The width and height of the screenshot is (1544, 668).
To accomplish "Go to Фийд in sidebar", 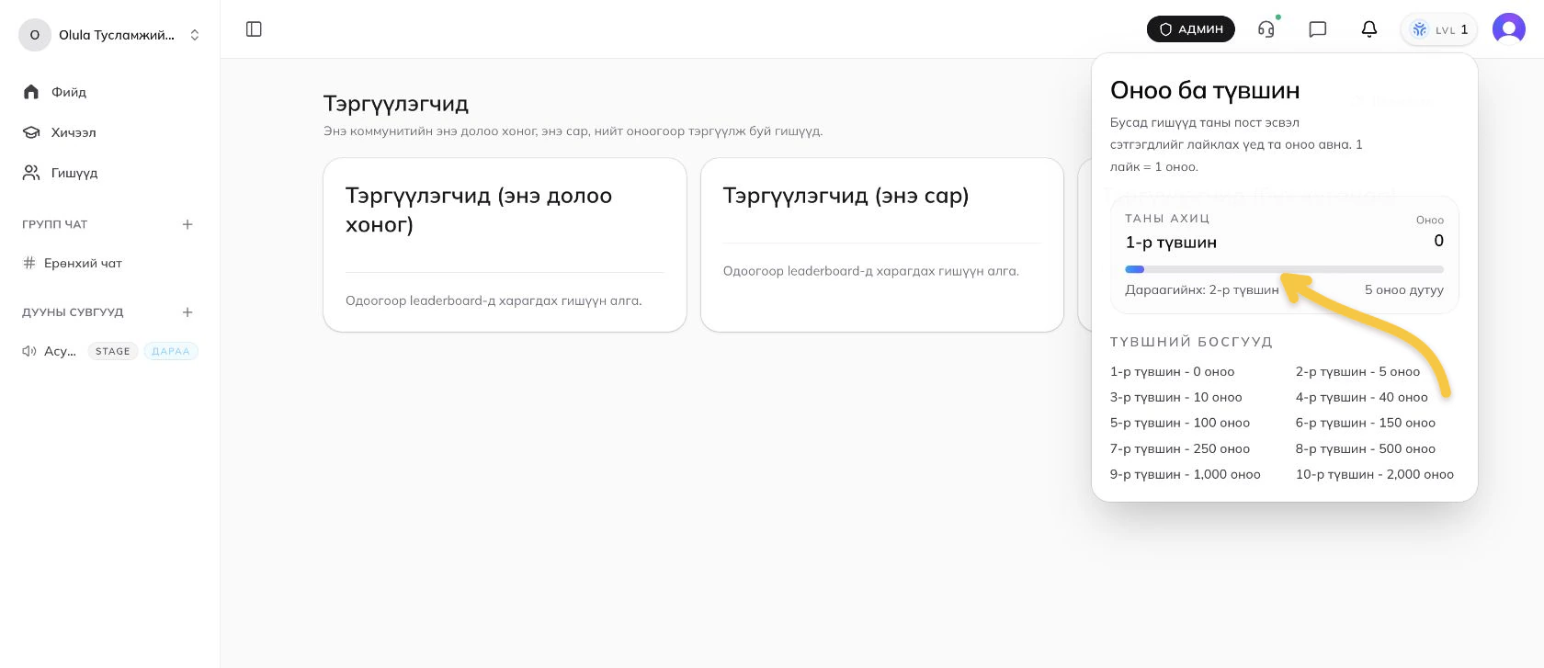I will coord(110,92).
